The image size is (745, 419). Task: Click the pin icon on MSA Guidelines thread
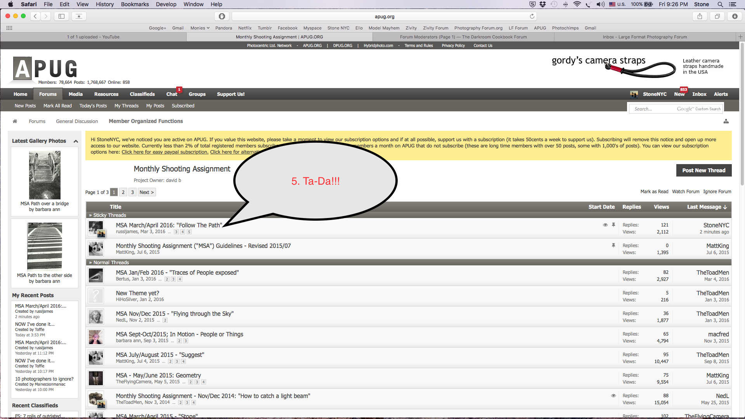pyautogui.click(x=613, y=246)
